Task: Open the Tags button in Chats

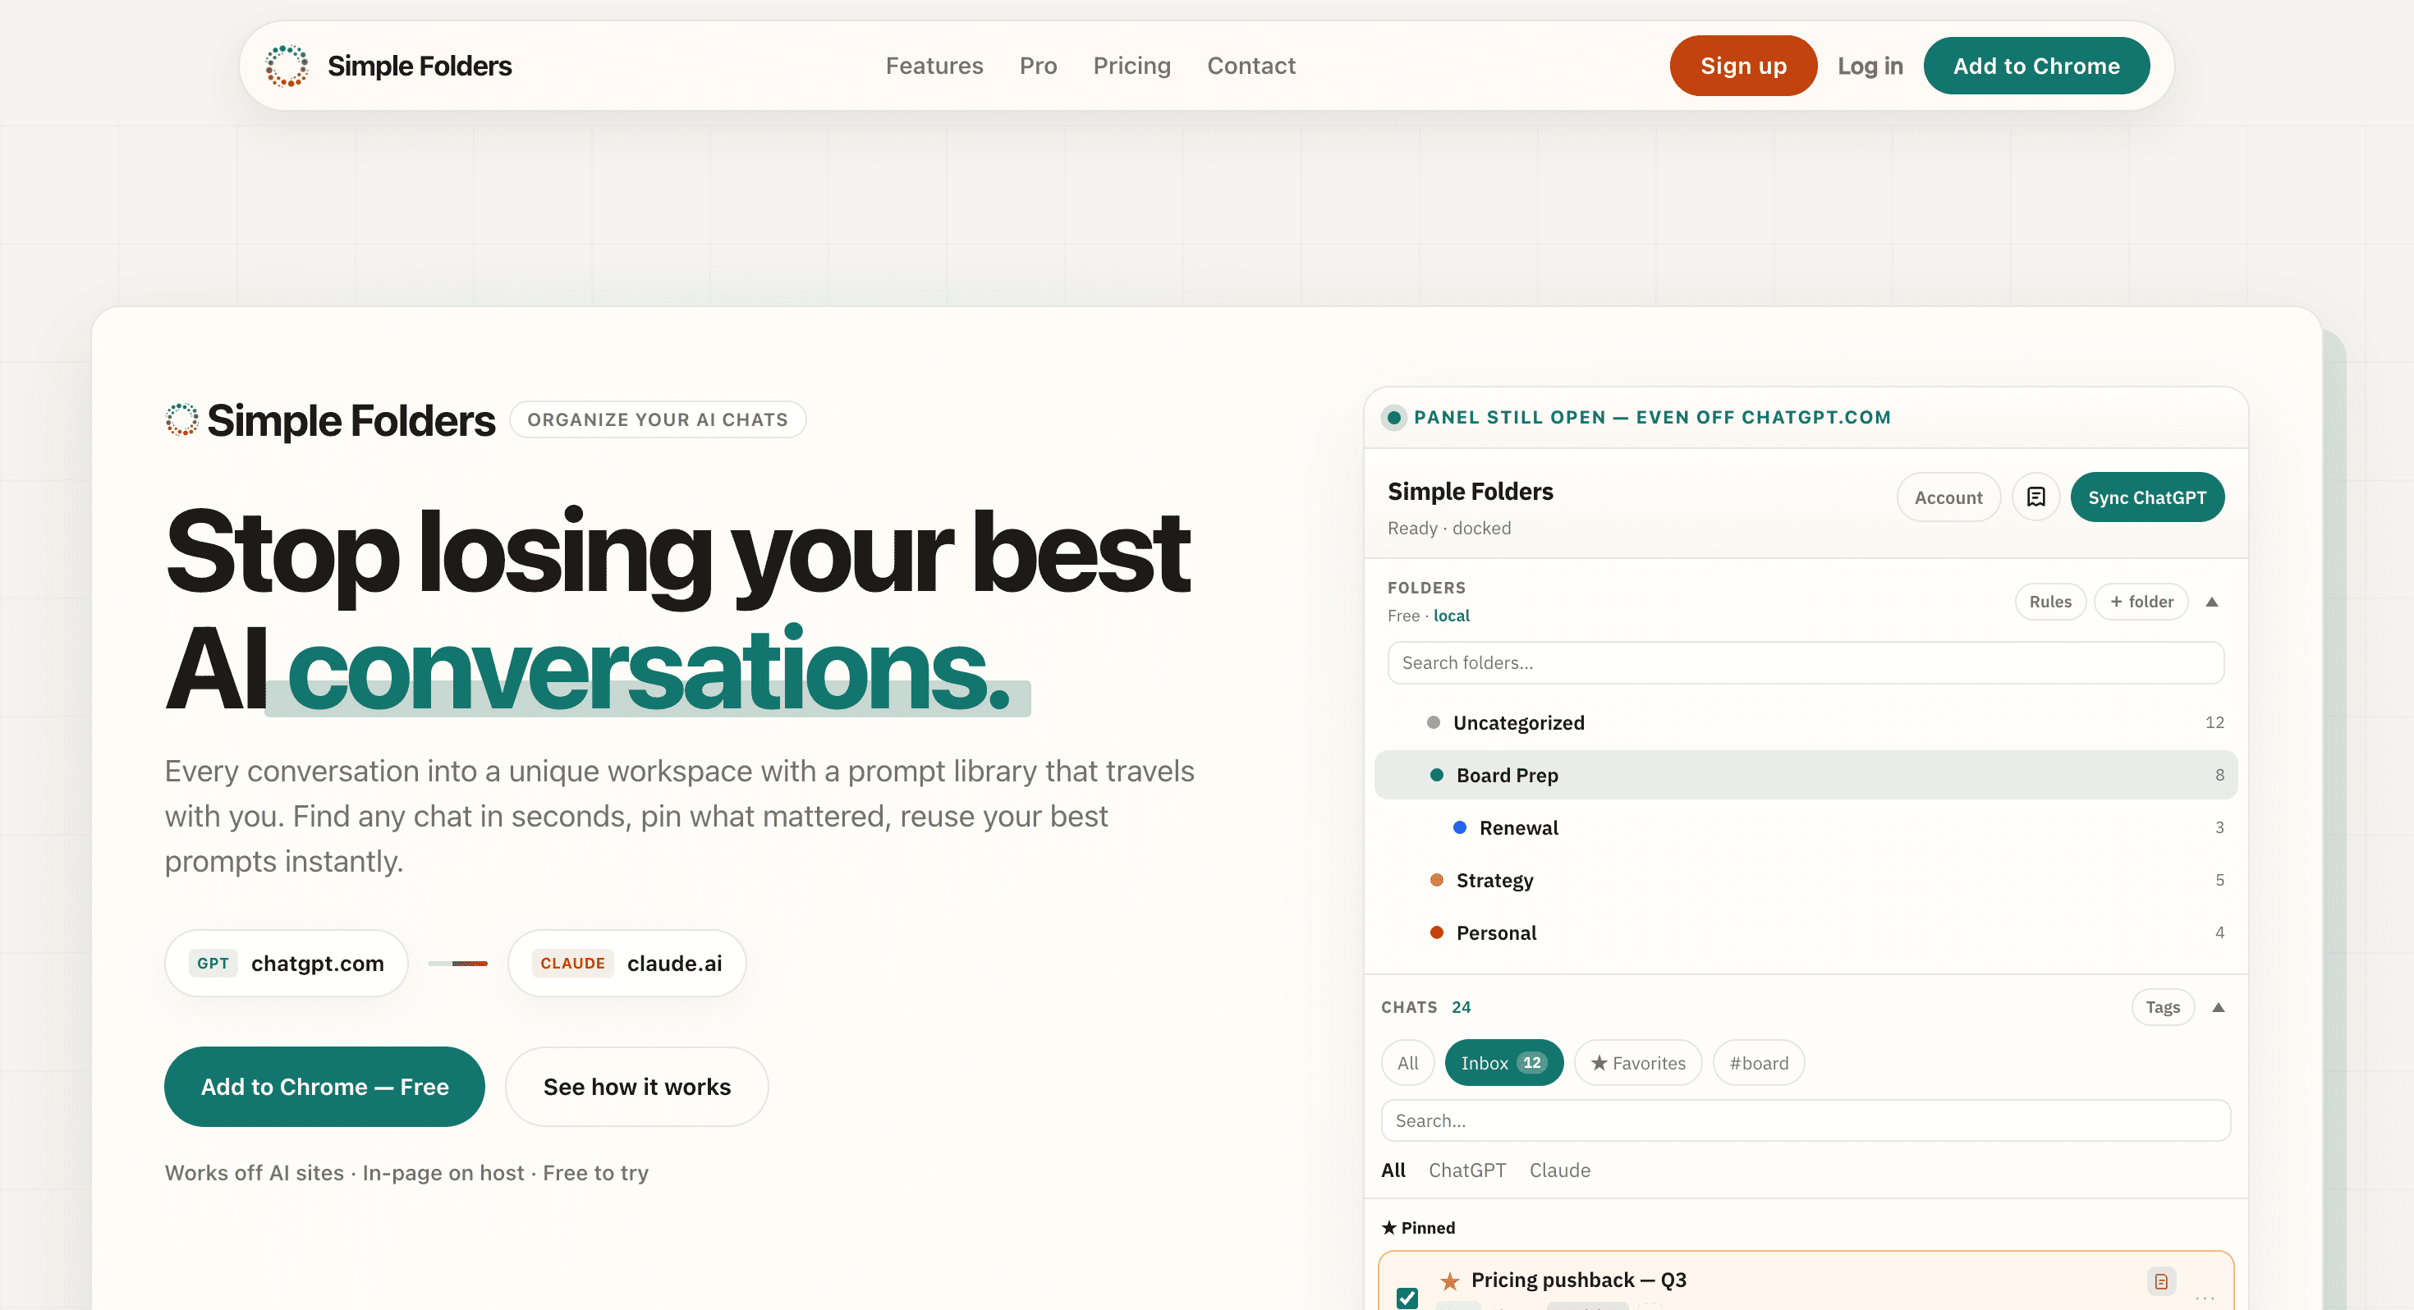Action: click(x=2163, y=1007)
